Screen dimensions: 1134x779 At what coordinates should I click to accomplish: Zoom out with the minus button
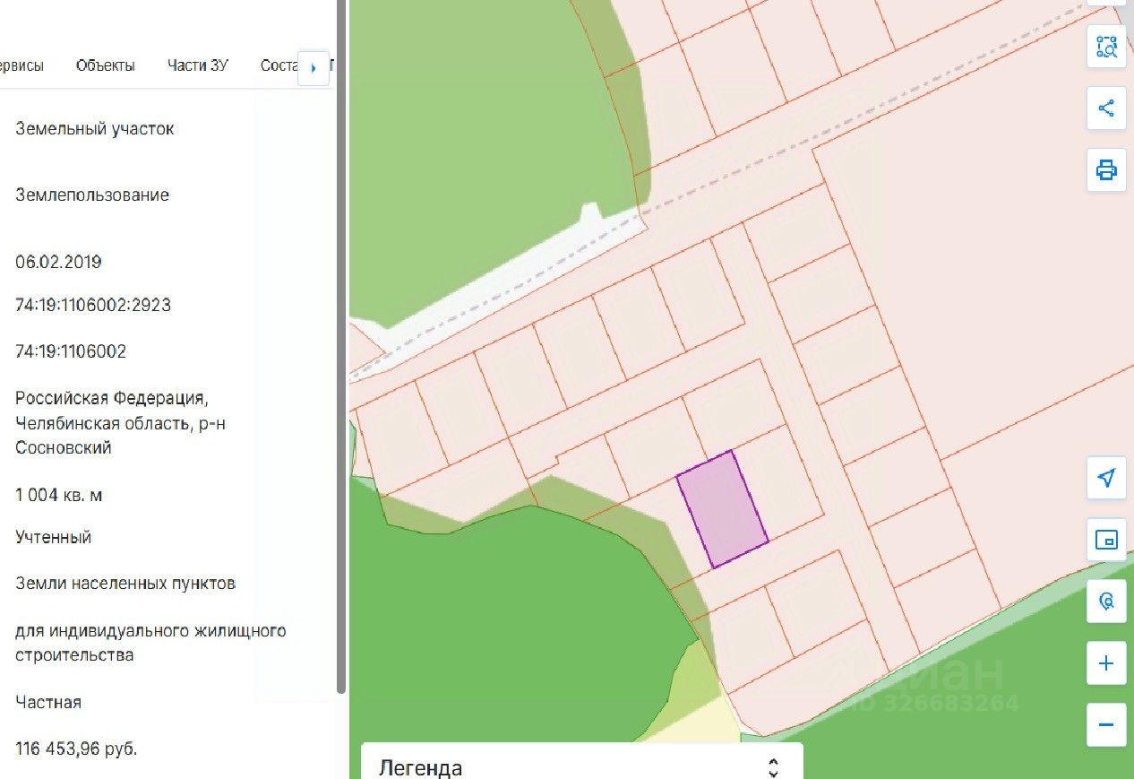[1106, 725]
